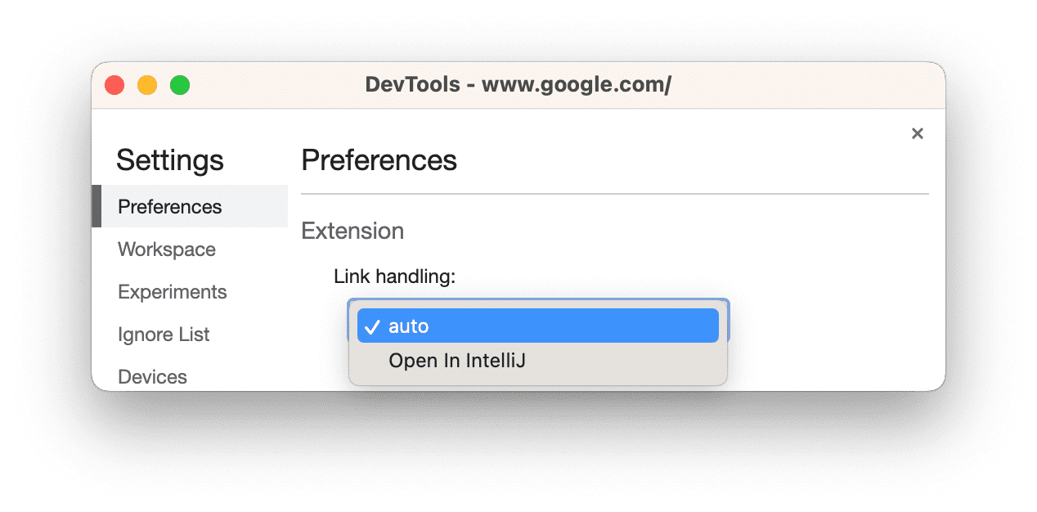
Task: Open the Ignore List settings
Action: 164,334
